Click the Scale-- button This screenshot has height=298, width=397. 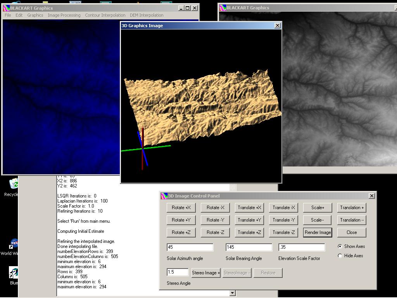pos(318,220)
